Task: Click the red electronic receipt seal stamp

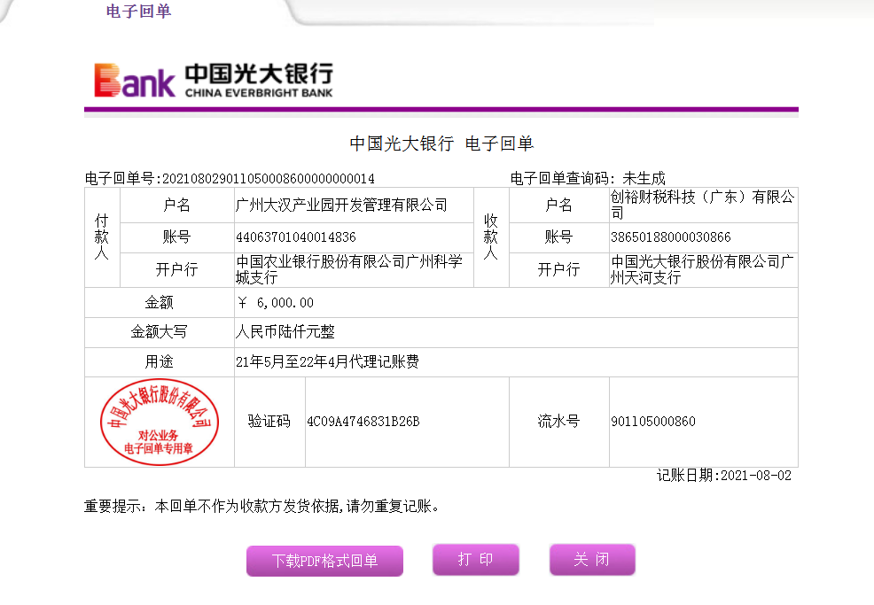Action: coord(159,422)
